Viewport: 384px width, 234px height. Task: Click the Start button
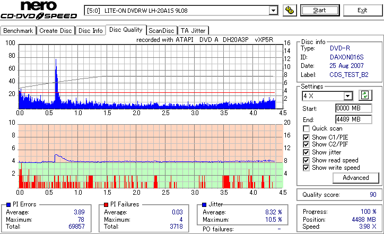(320, 10)
